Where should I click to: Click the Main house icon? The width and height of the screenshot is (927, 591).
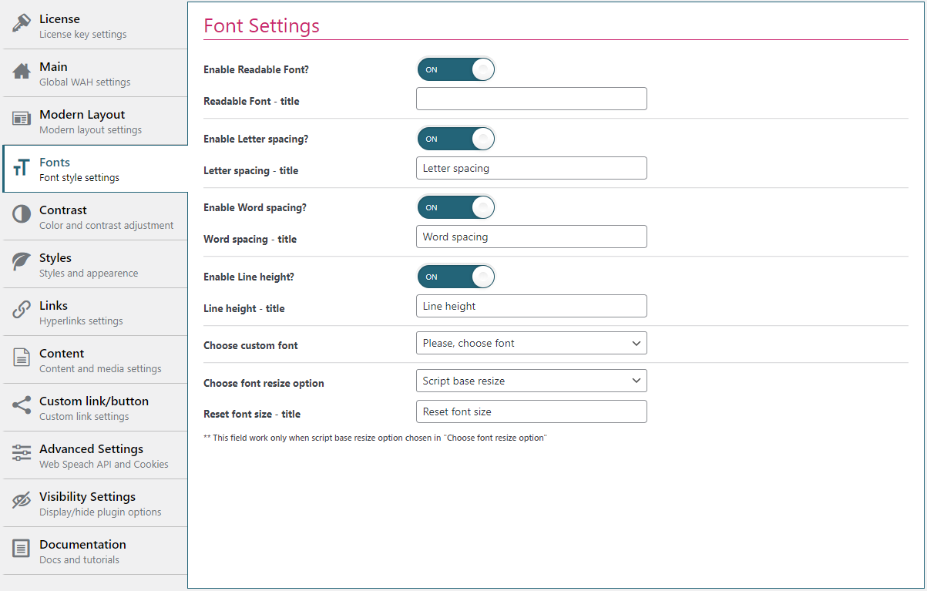click(22, 71)
